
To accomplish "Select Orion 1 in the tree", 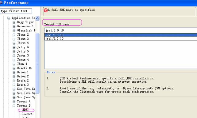I will 23,72.
